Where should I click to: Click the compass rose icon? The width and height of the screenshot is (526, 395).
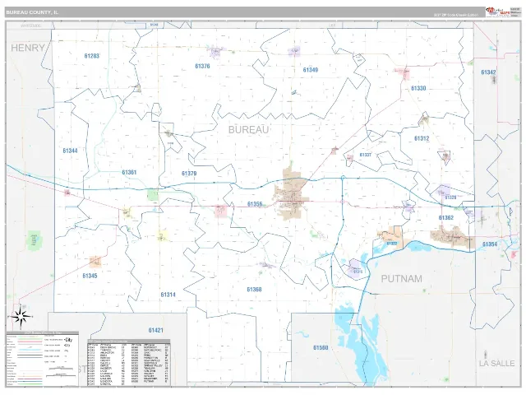(21, 316)
